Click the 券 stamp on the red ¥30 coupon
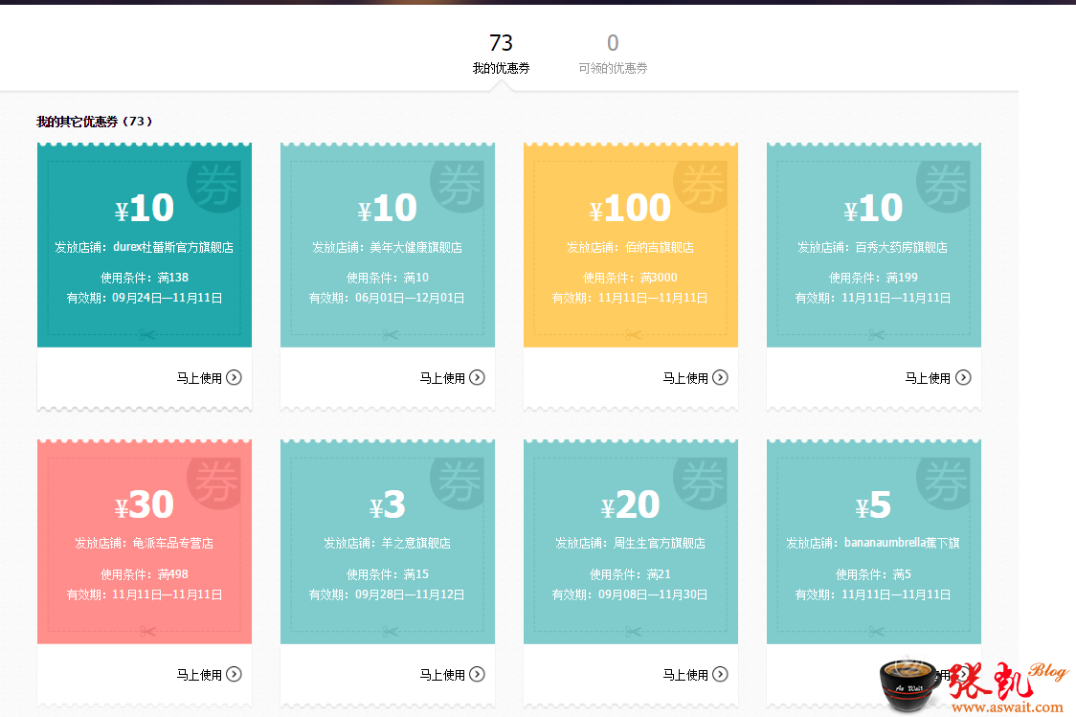The width and height of the screenshot is (1076, 717). (x=214, y=481)
